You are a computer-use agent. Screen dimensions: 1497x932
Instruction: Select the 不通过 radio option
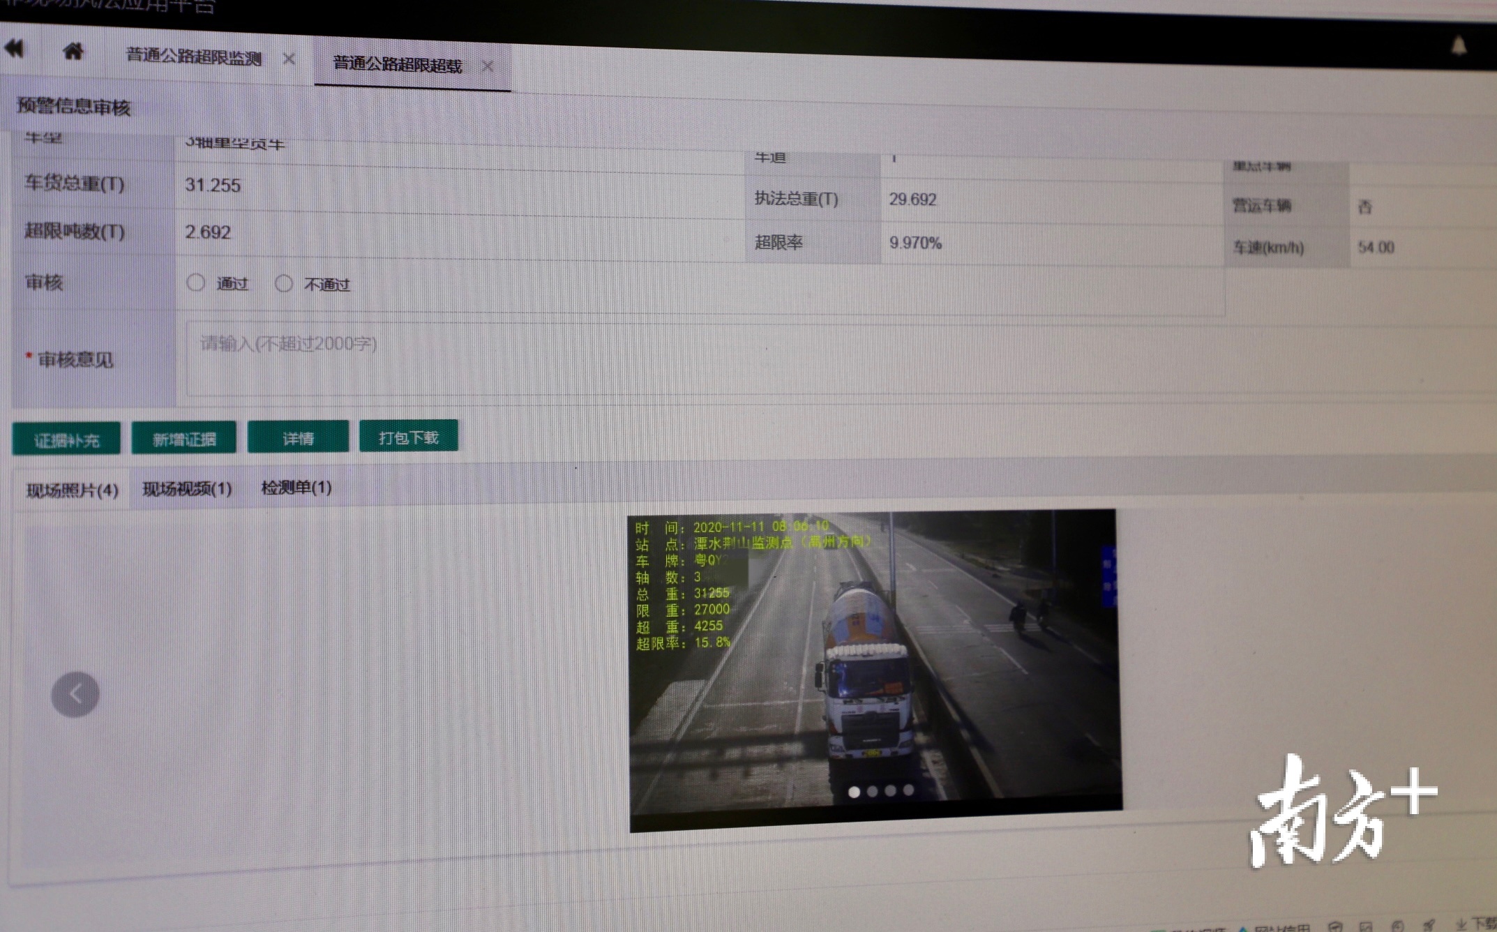point(283,283)
